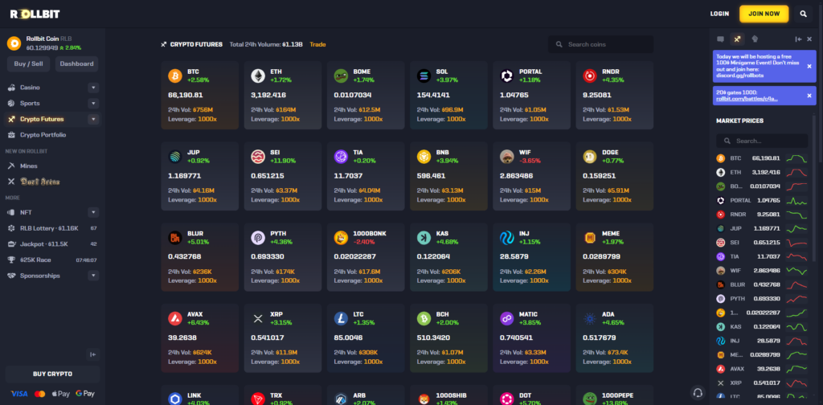Expand the Sponsorships dropdown
Image resolution: width=823 pixels, height=405 pixels.
[x=93, y=276]
